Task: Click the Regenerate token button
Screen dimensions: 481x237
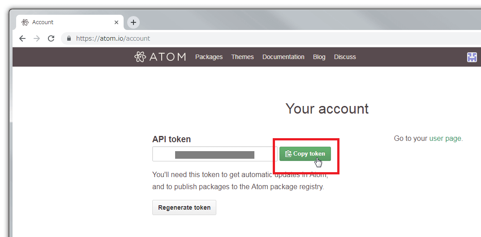Action: [184, 207]
